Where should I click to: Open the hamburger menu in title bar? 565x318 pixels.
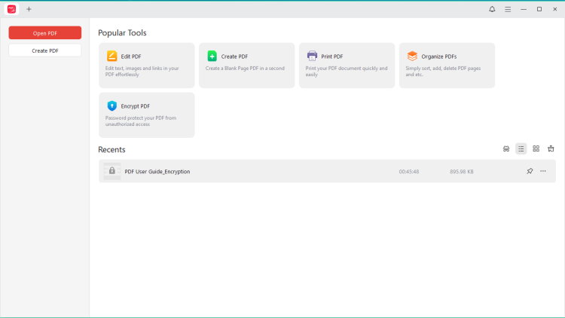click(508, 9)
